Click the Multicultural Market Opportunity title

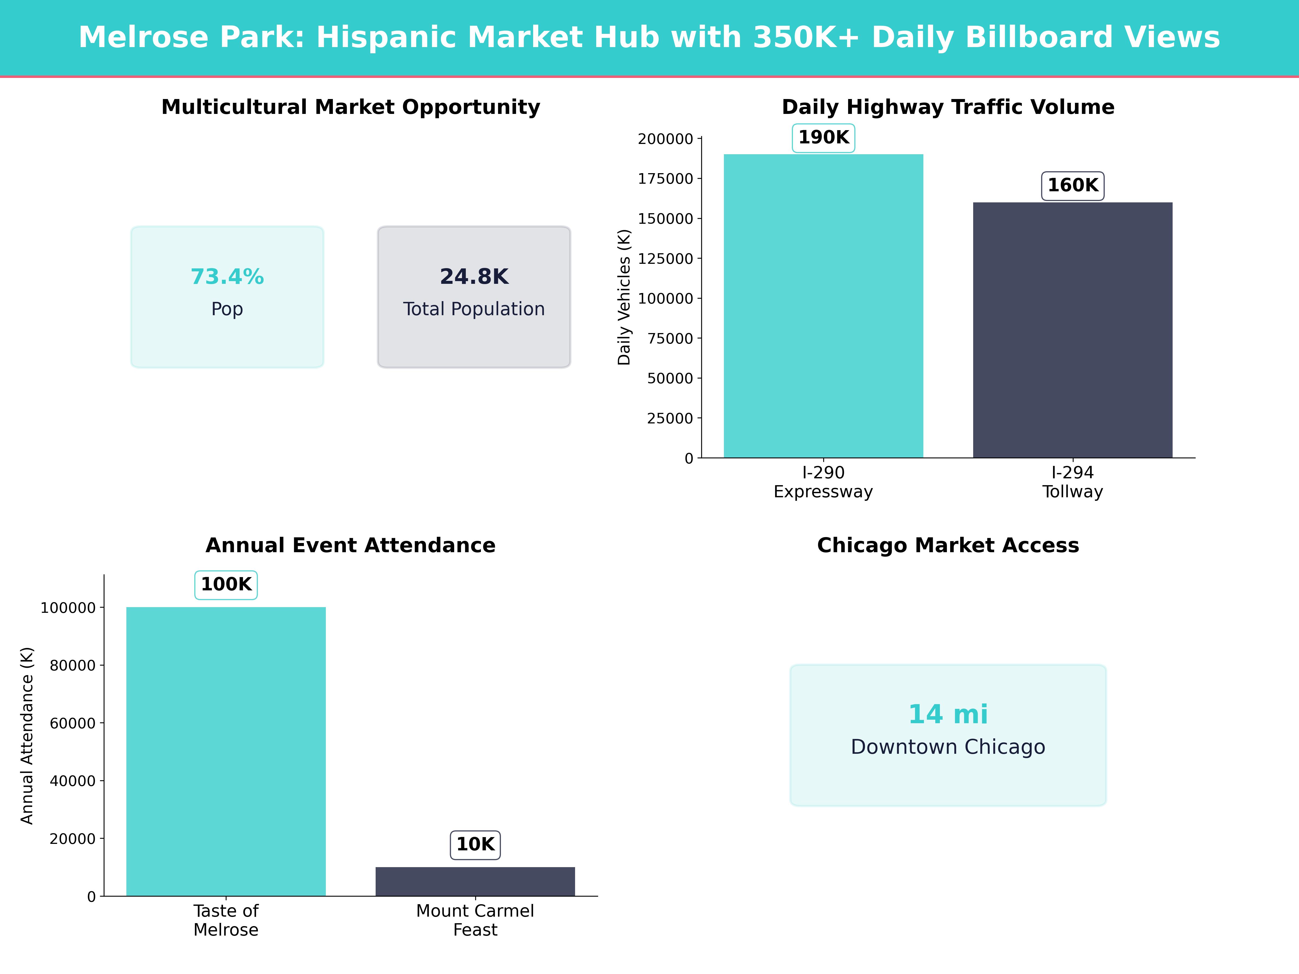point(350,107)
